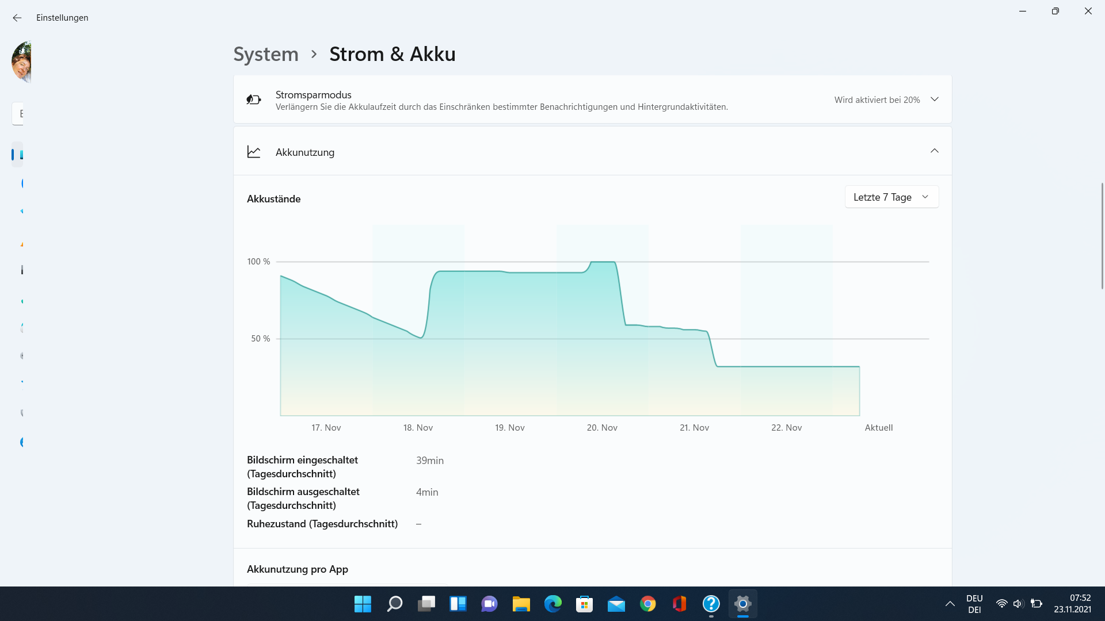Open Mail app from taskbar
This screenshot has height=621, width=1105.
pos(616,604)
